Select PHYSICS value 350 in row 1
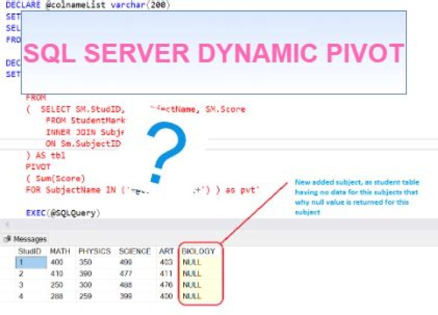 (85, 262)
